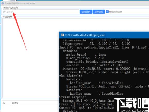Select the 文件名 column header

click(x=15, y=103)
